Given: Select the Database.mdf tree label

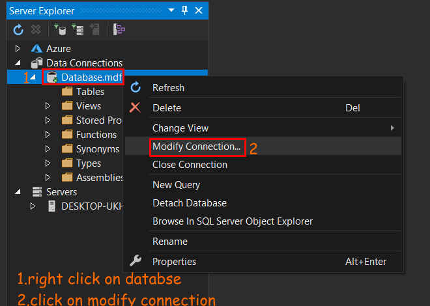Looking at the screenshot, I should click(92, 77).
